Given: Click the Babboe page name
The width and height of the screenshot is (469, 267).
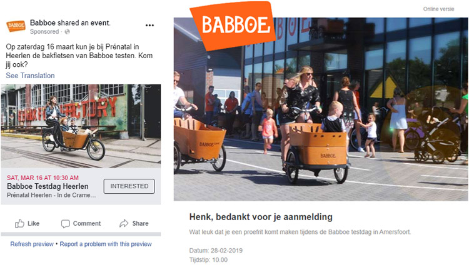Looking at the screenshot, I should point(43,23).
